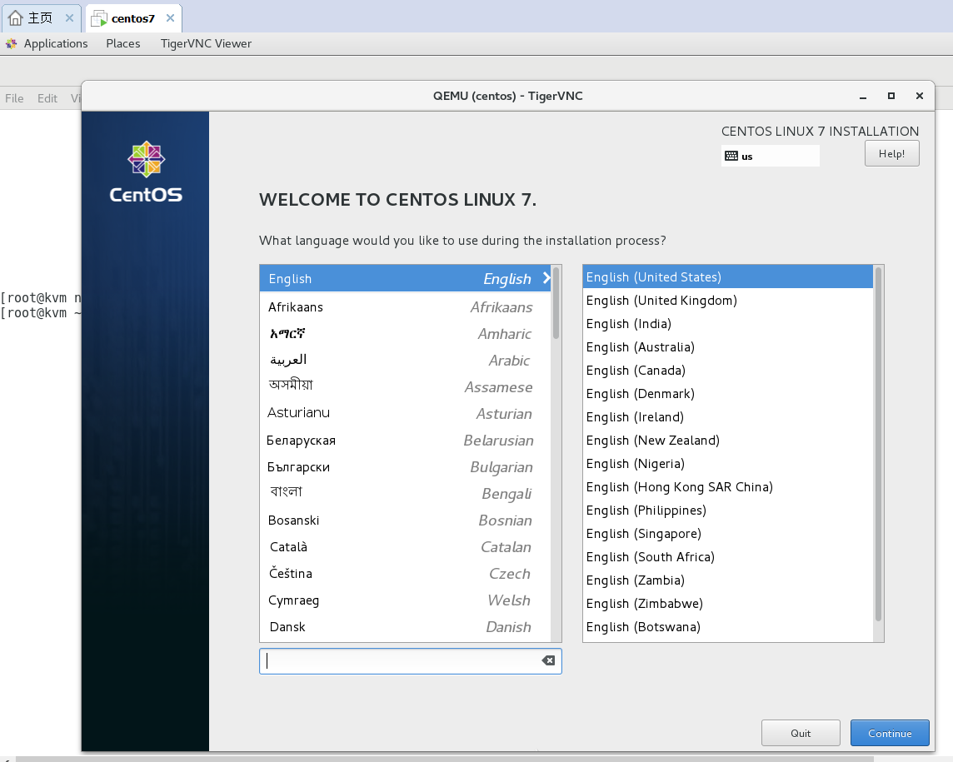Choose English (Denmark) locale
Screen dimensions: 953x762
728,394
